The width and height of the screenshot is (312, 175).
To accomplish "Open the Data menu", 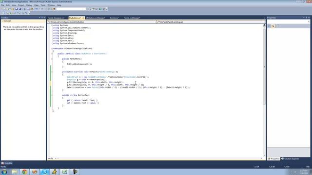I will tap(37, 5).
